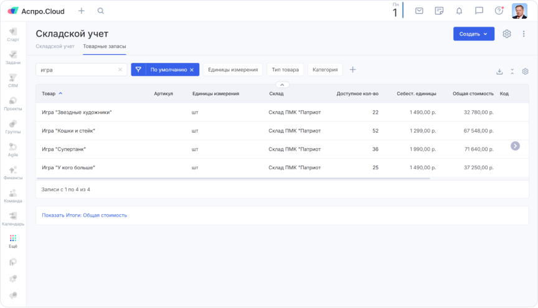Open the Категория filter dropdown
This screenshot has height=308, width=538.
click(325, 70)
